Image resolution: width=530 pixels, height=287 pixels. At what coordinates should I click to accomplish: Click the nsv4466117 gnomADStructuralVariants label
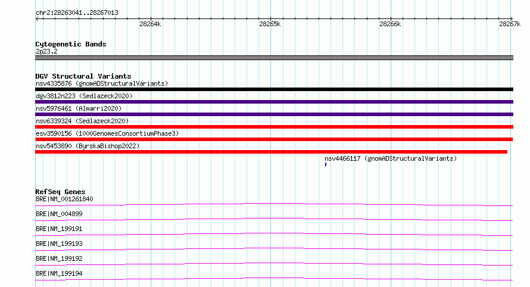(391, 158)
